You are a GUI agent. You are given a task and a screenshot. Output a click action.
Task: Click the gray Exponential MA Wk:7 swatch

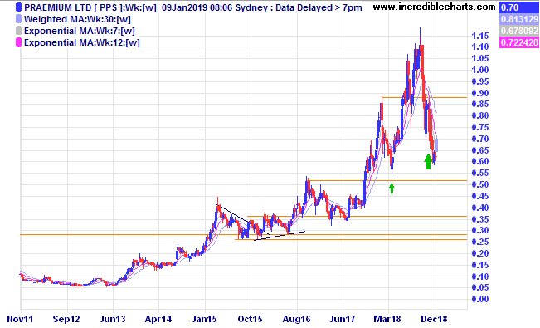(19, 31)
